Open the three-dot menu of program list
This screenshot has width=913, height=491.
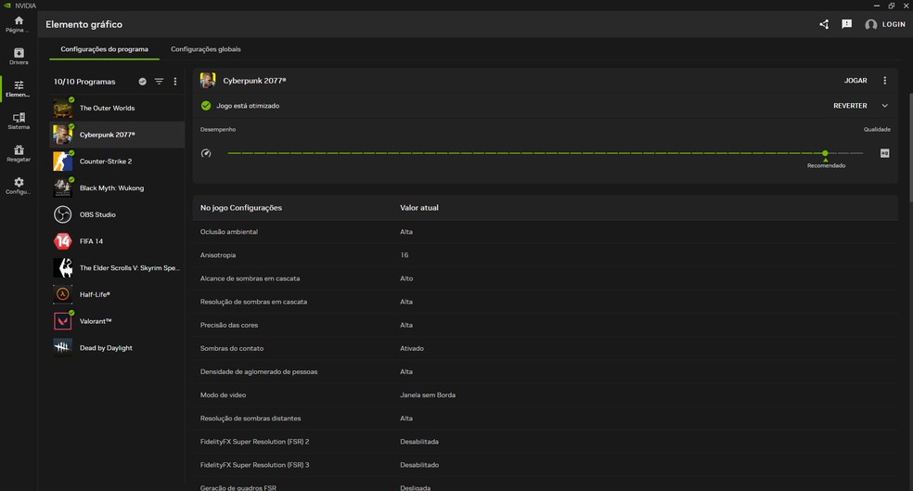click(175, 82)
